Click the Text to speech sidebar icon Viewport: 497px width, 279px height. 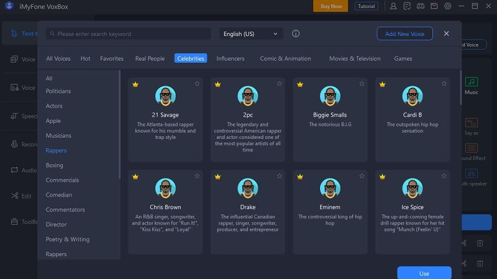[14, 33]
